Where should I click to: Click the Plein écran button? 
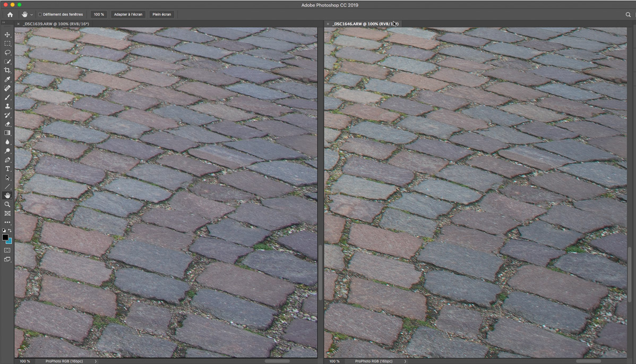click(x=162, y=14)
